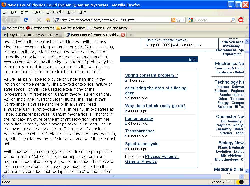
Task: Open the History menu
Action: tap(37, 12)
